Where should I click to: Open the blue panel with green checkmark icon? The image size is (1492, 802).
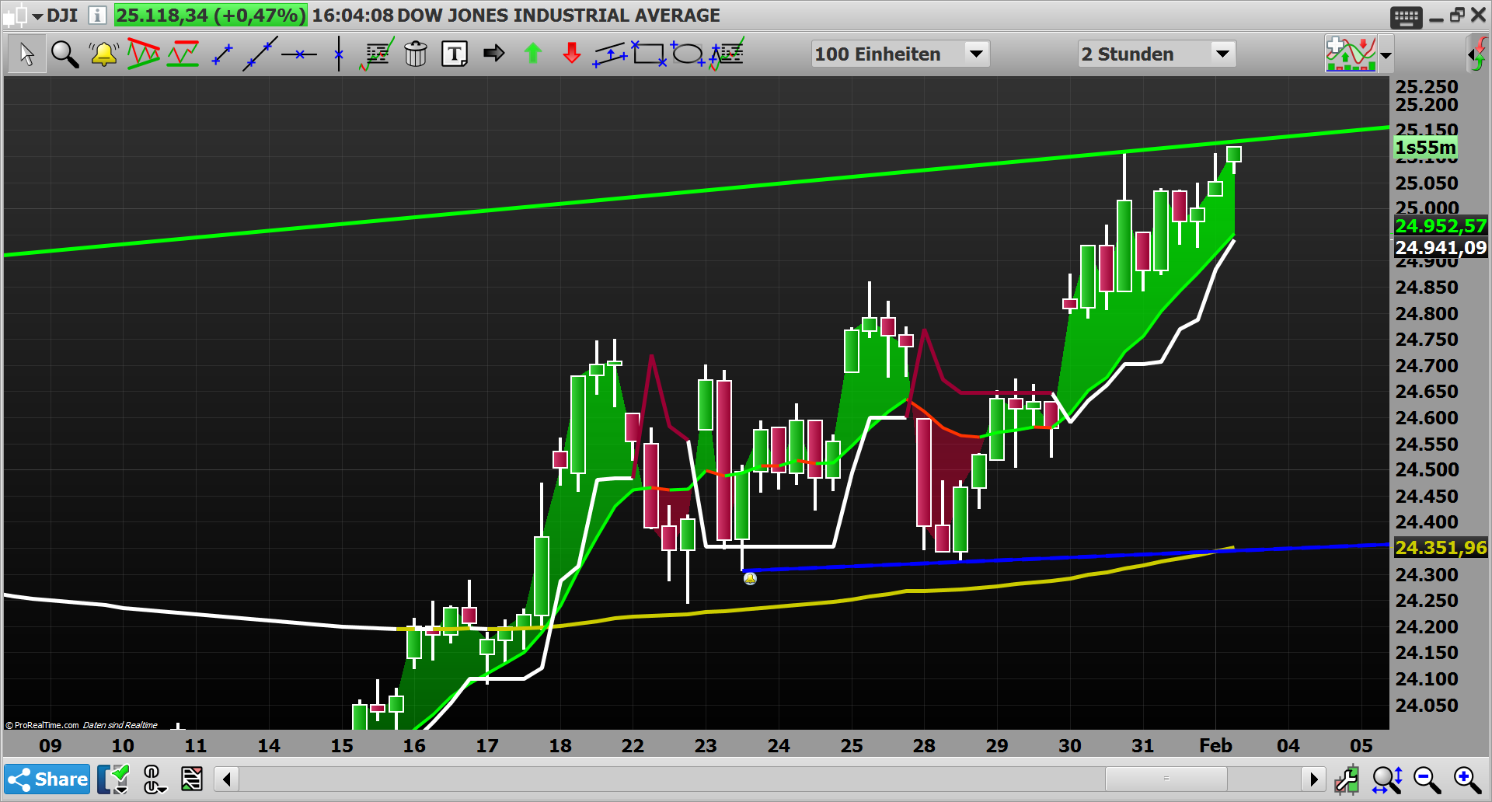coord(113,779)
